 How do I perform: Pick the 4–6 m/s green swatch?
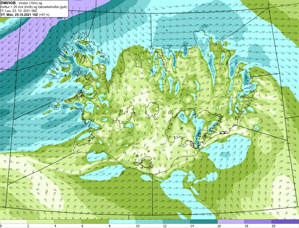[68, 221]
